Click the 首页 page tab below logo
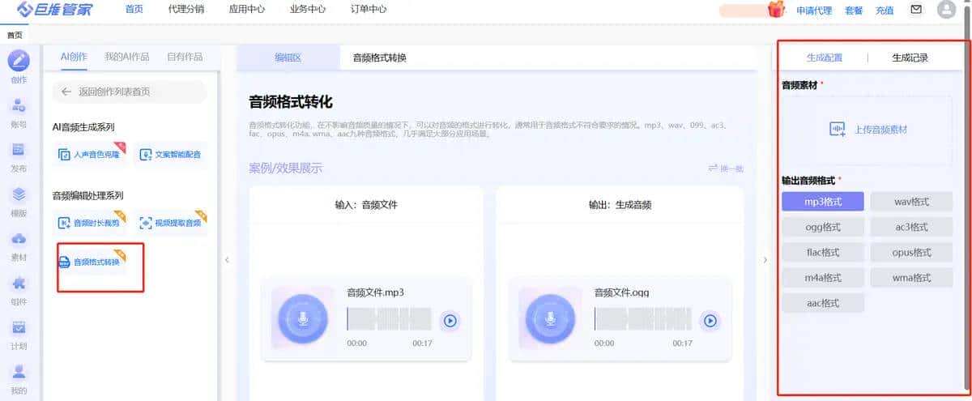The image size is (972, 401). pos(15,35)
